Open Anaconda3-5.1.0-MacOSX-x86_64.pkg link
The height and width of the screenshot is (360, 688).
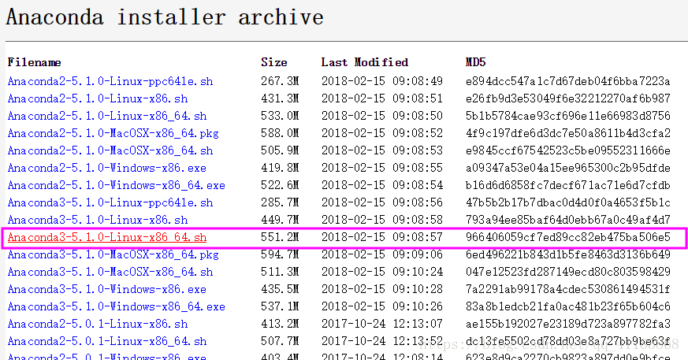[x=113, y=254]
